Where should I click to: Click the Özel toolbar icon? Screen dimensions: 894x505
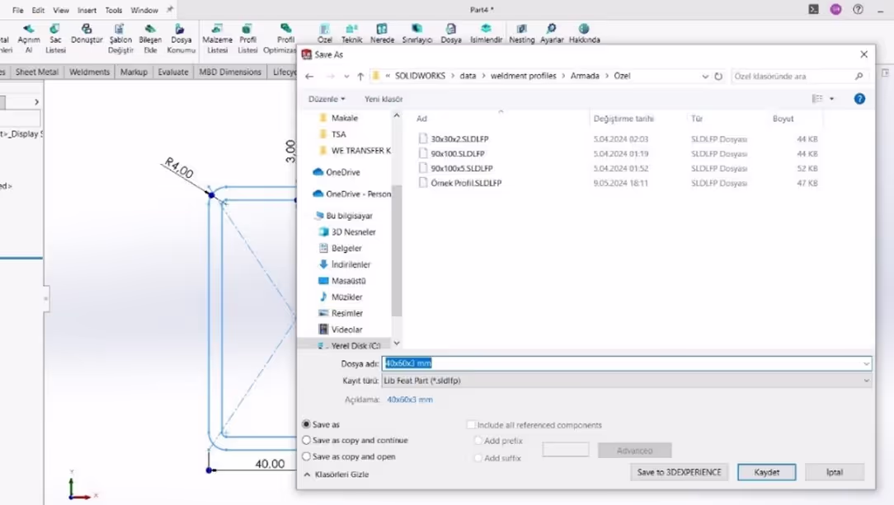point(324,34)
